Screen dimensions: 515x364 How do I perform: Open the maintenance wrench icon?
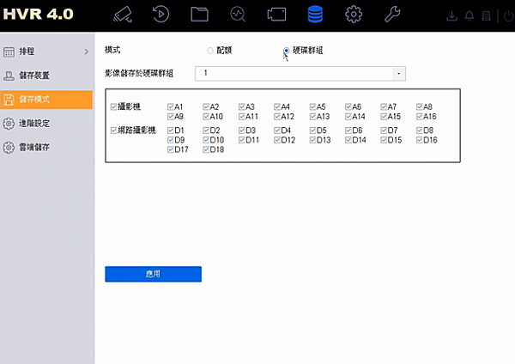(x=392, y=15)
